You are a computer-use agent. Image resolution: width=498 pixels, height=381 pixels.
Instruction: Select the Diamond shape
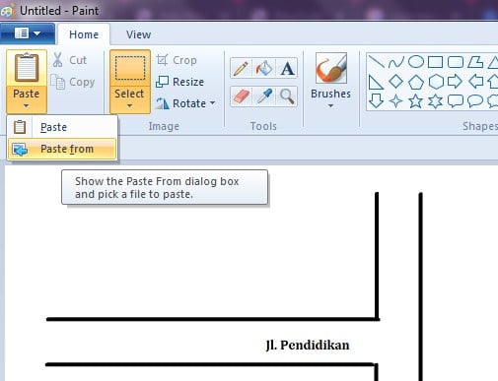395,82
